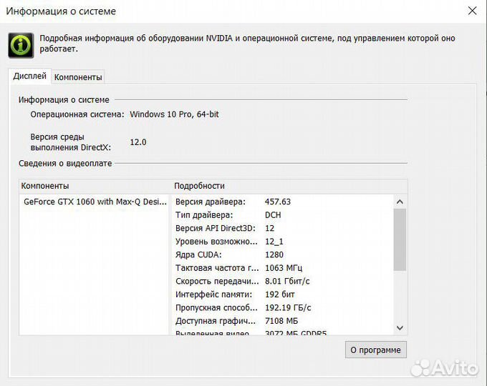Click the value 8.01 Гбит/с
The image size is (487, 386).
[287, 281]
